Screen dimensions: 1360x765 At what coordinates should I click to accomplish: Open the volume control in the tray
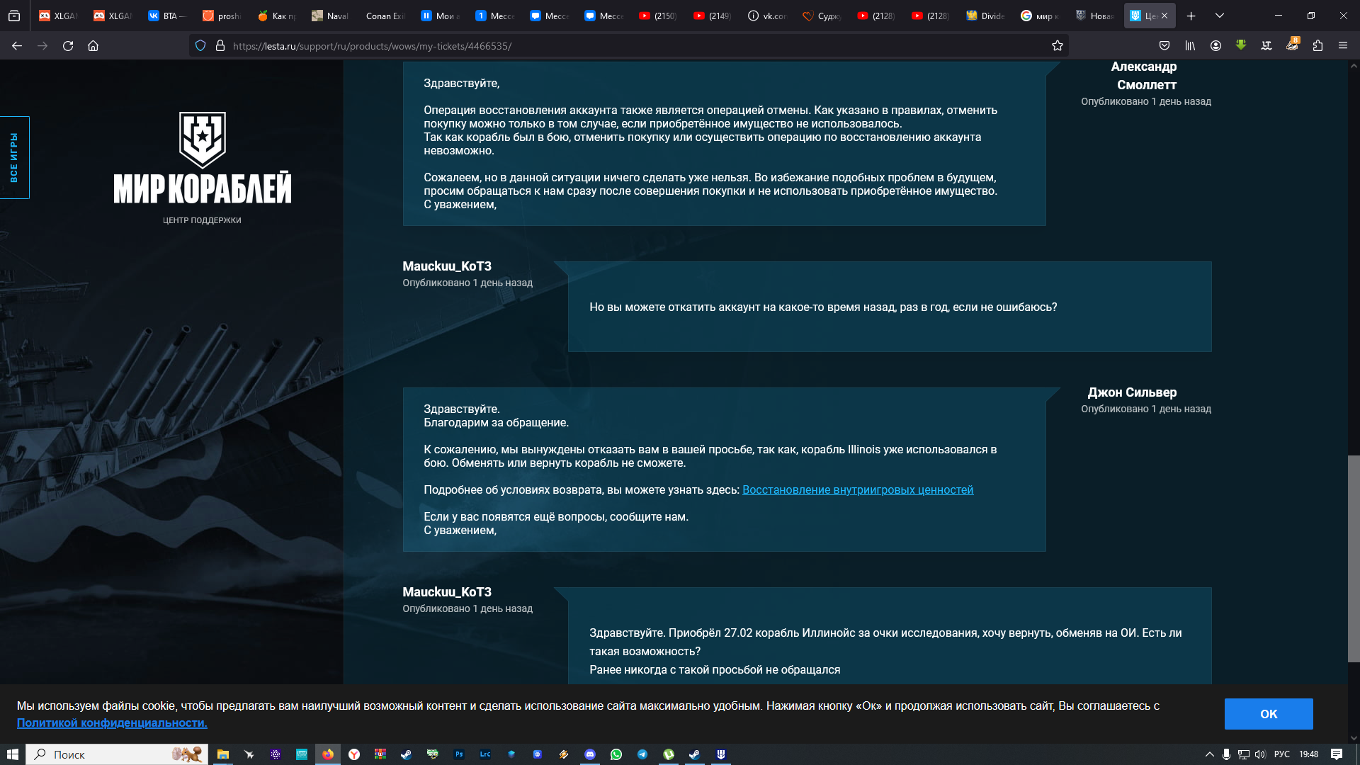tap(1260, 754)
